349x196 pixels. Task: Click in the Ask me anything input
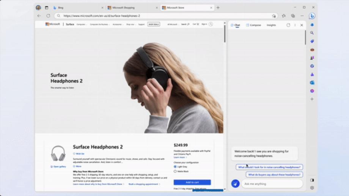click(272, 184)
